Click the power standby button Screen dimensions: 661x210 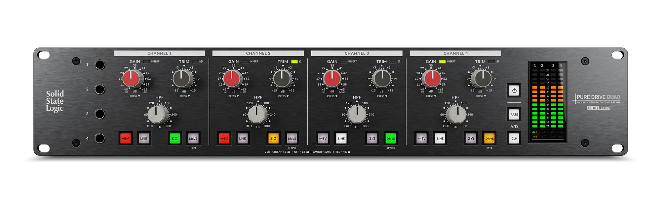point(514,91)
